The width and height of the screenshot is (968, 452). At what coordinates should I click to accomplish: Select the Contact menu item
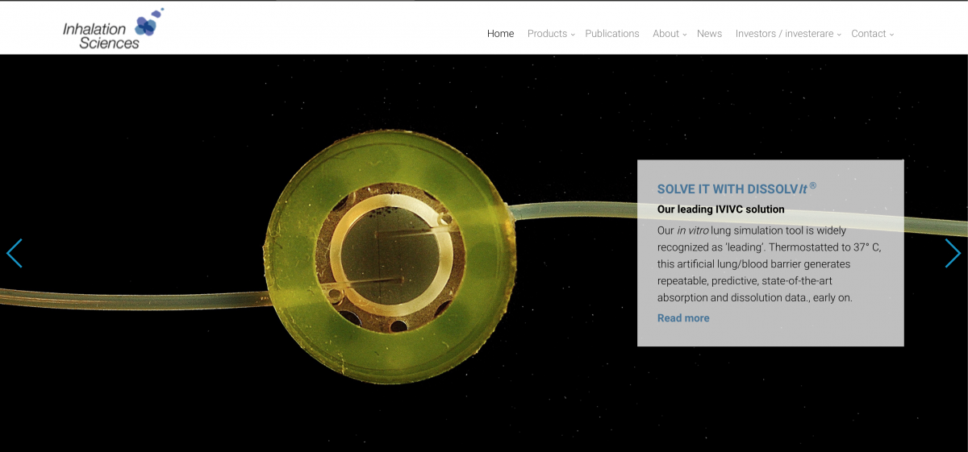(868, 34)
